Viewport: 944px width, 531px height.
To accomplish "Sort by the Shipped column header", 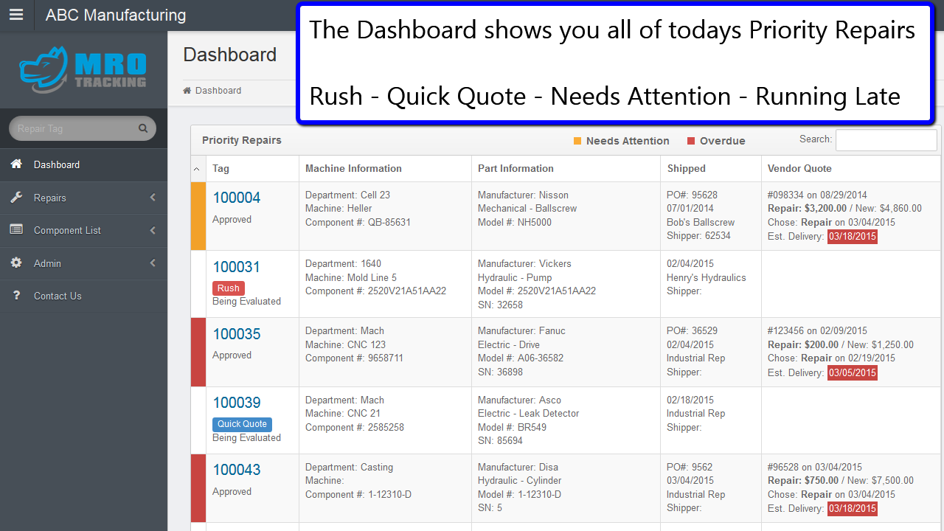I will coord(710,169).
